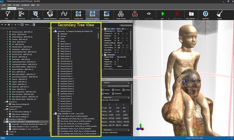
Task: Clear secondary tree quick search X
Action: (98, 28)
